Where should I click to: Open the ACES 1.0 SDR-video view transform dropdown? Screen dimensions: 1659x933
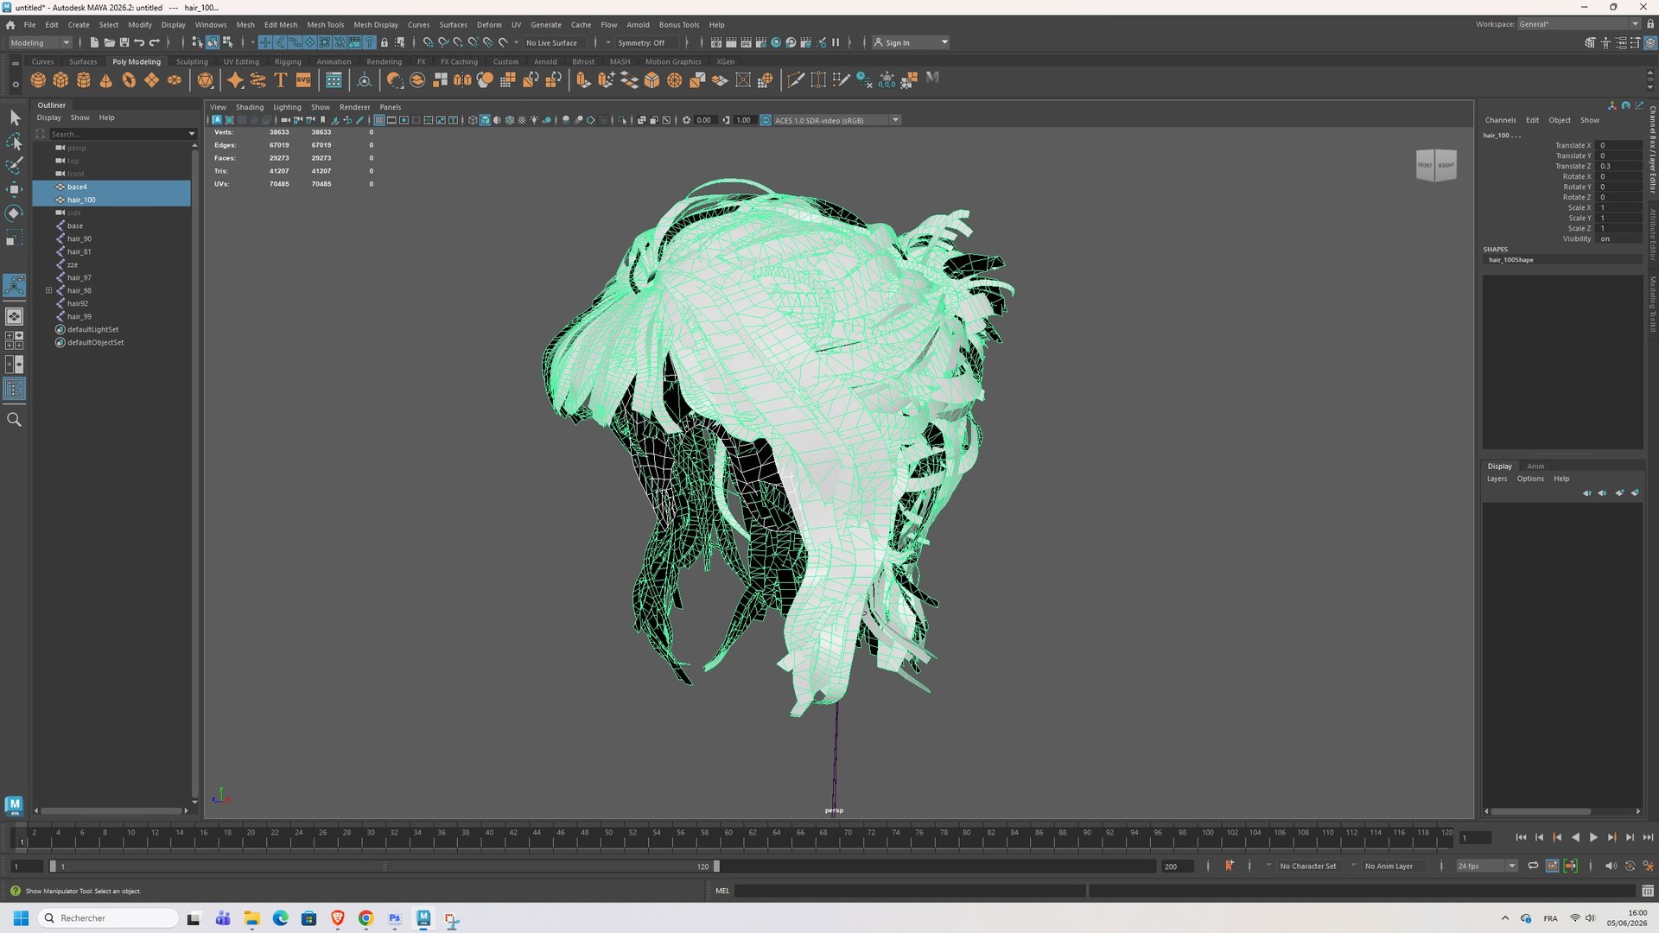[836, 120]
